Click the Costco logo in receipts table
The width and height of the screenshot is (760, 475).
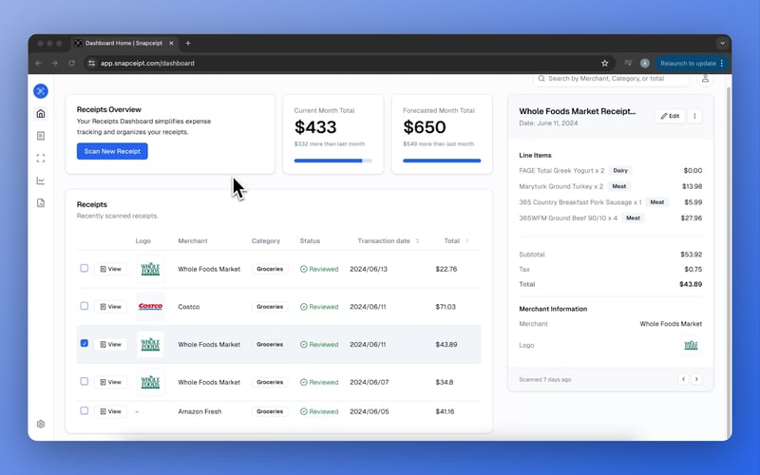150,306
